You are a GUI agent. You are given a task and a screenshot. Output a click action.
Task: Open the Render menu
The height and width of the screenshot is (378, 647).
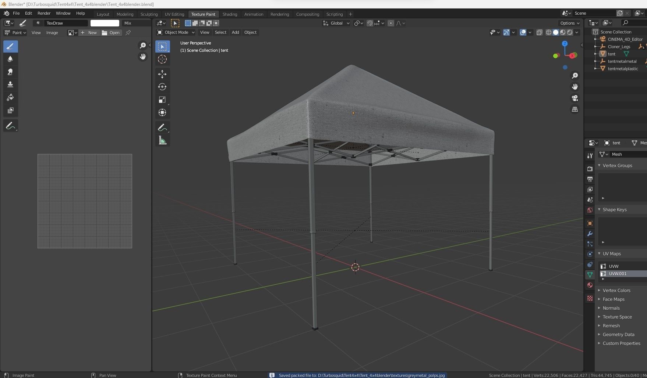coord(44,13)
